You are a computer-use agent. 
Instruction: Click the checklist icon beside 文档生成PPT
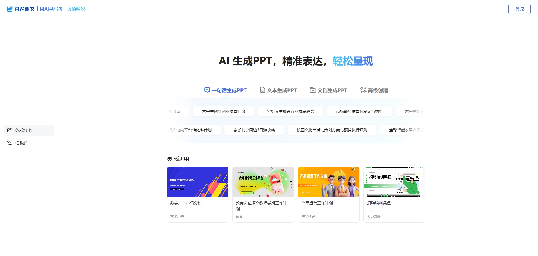[312, 90]
